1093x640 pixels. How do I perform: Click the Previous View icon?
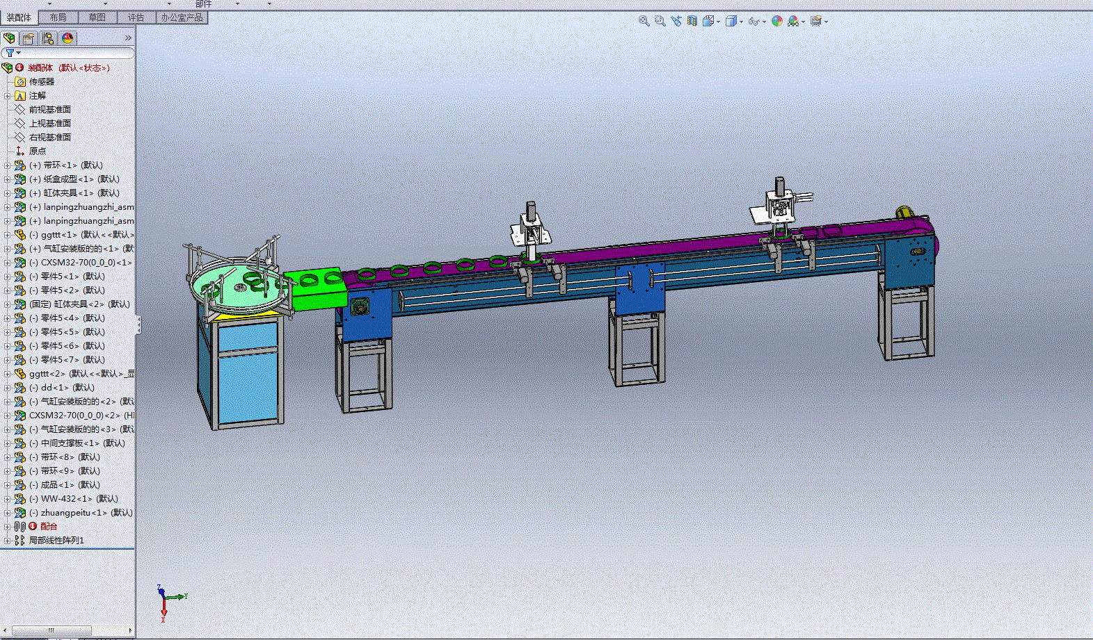click(x=676, y=22)
